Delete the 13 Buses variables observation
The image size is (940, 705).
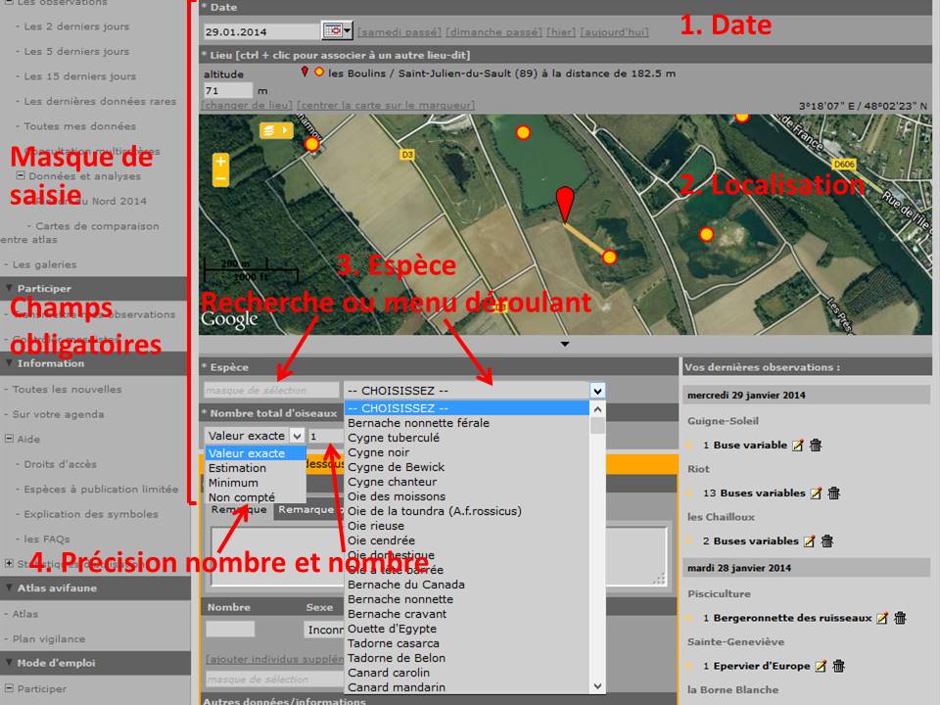click(x=833, y=493)
